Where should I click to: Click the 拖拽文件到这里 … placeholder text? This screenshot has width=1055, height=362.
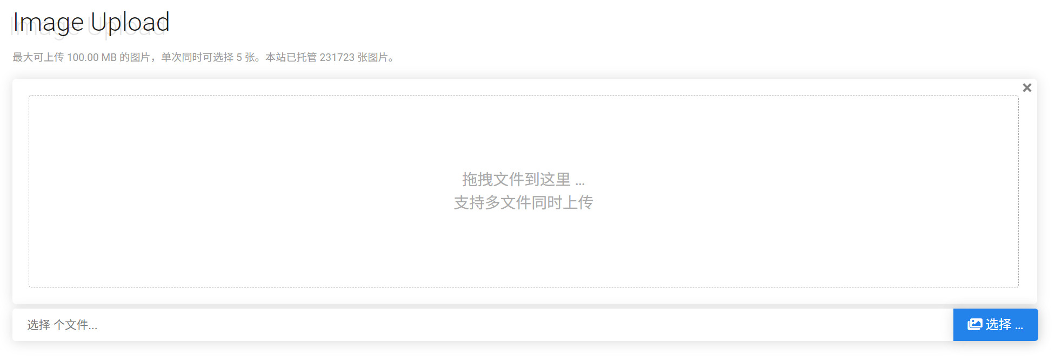(x=523, y=179)
